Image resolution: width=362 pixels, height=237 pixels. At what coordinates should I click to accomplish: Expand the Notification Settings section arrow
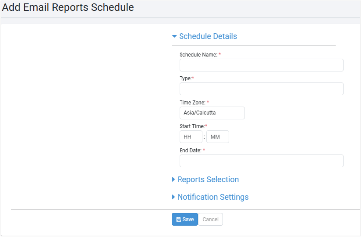(173, 197)
